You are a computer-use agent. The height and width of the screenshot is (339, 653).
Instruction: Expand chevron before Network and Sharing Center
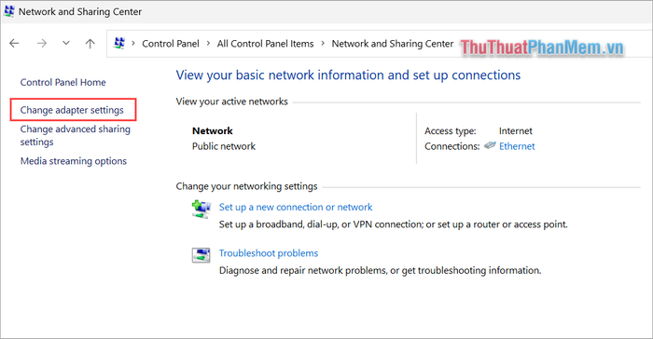(323, 43)
